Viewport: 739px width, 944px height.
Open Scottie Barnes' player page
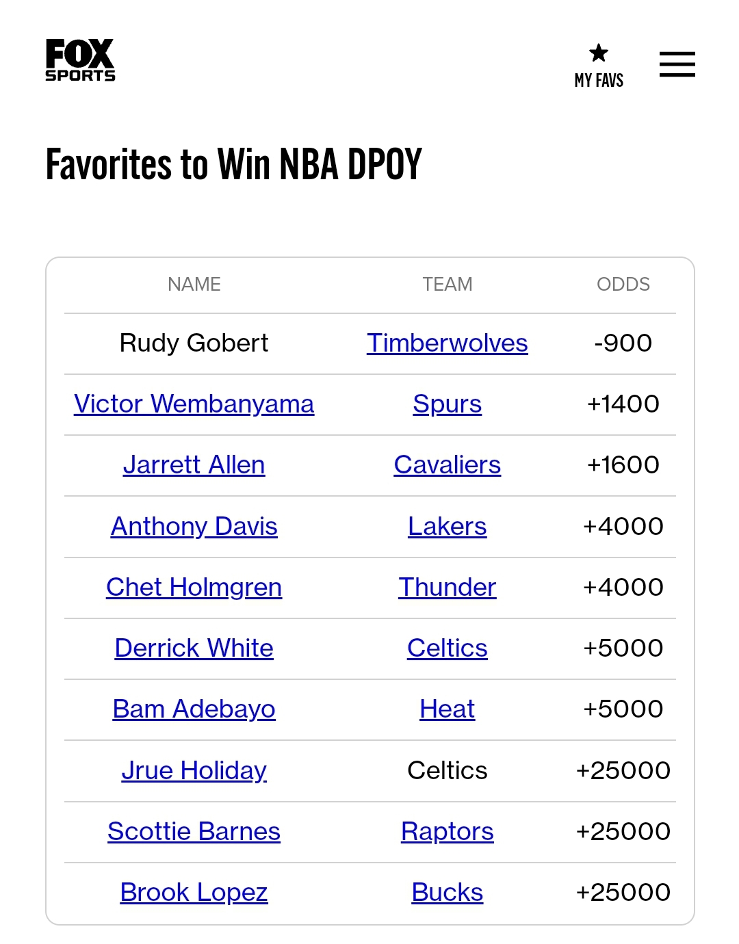194,831
